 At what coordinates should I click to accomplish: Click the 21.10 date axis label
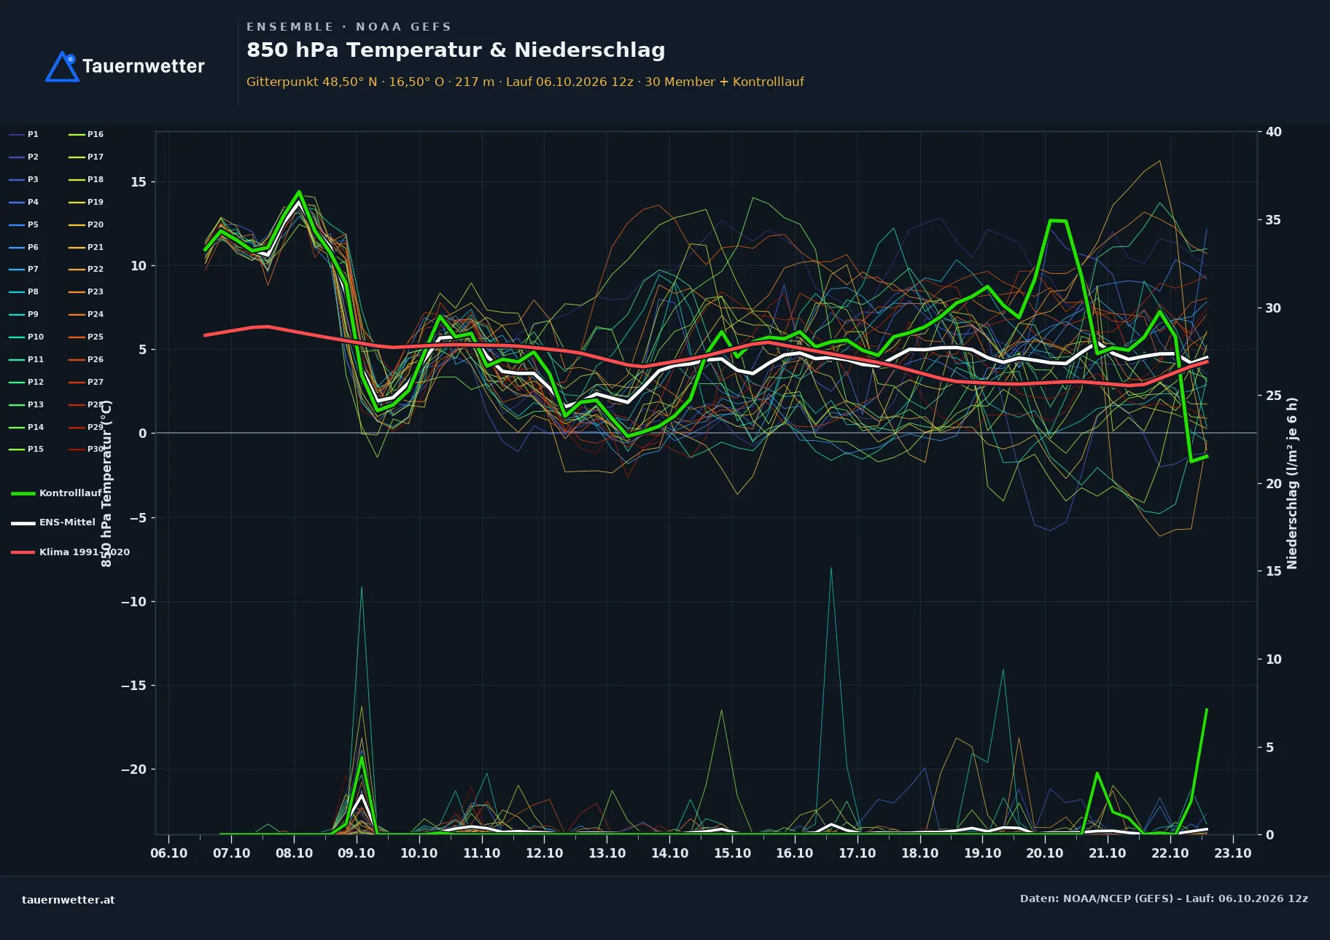(x=1108, y=853)
